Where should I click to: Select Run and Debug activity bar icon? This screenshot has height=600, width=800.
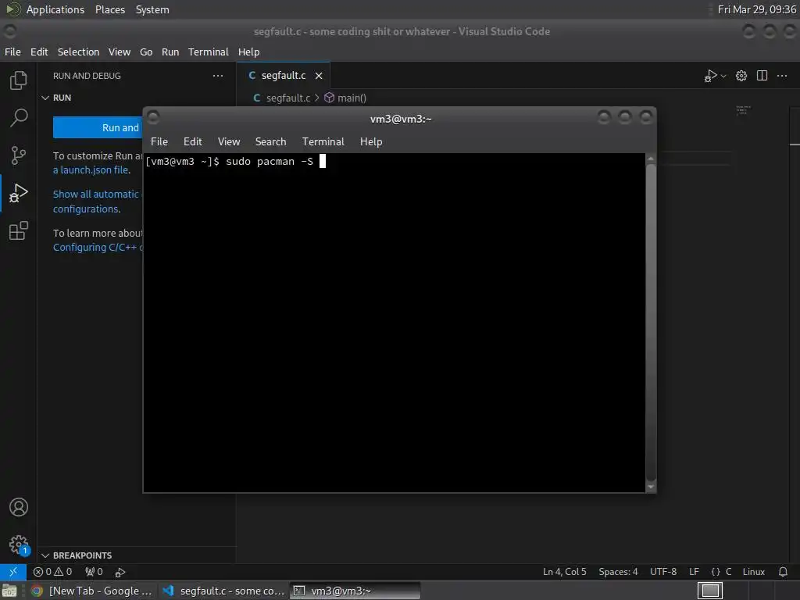[19, 193]
